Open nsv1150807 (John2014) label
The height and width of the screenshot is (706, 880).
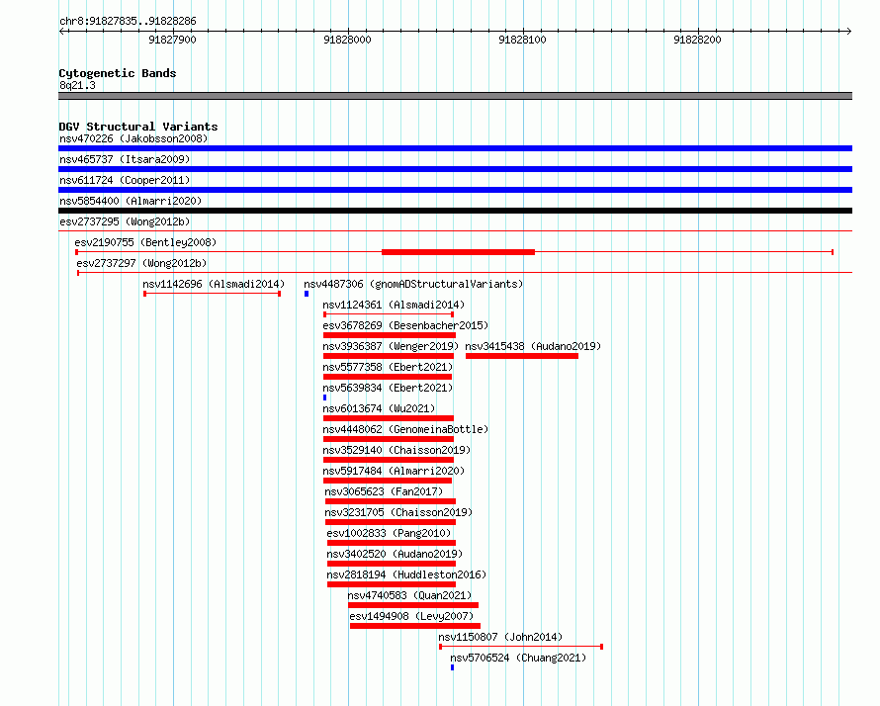tap(500, 637)
